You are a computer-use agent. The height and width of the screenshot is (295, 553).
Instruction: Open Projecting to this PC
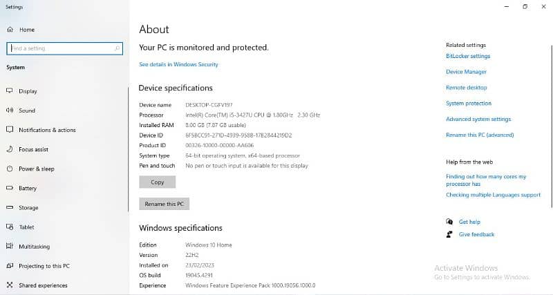pyautogui.click(x=44, y=266)
